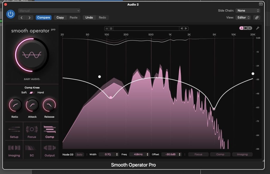Viewport: 270px width, 174px height.
Task: Switch the A/B comparison state
Action: [x=246, y=28]
